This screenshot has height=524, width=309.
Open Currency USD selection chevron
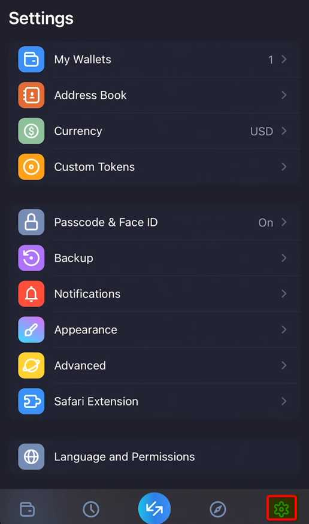pyautogui.click(x=284, y=131)
